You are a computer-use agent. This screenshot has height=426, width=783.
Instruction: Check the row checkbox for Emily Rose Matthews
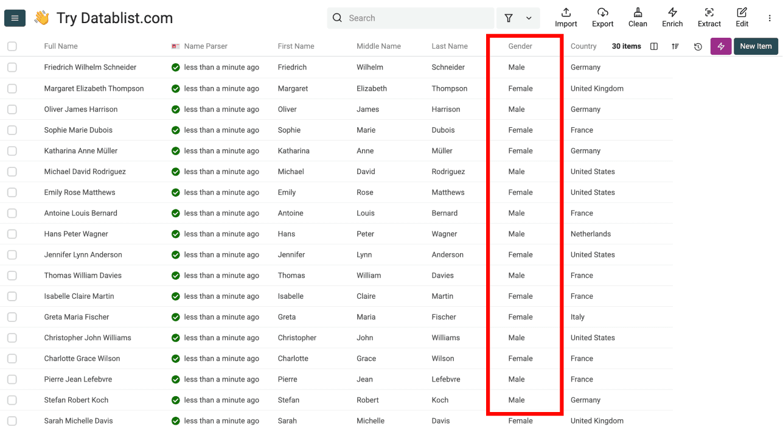pyautogui.click(x=12, y=192)
